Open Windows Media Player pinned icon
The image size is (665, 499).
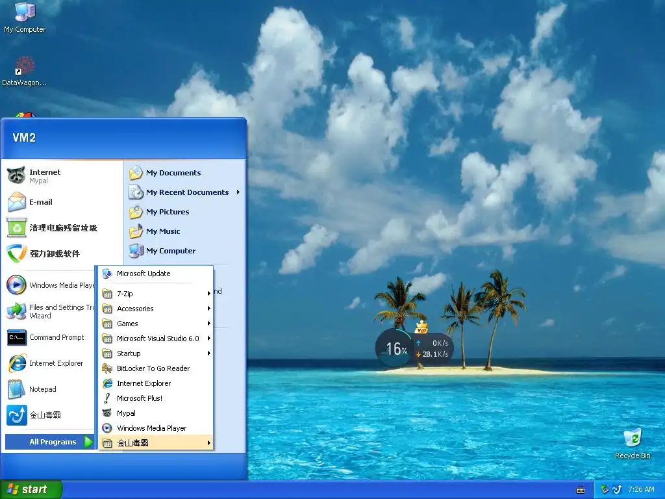(16, 285)
